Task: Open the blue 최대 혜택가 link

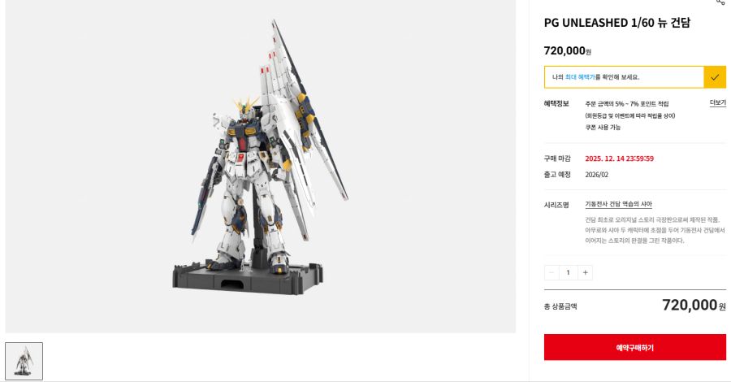Action: coord(580,77)
